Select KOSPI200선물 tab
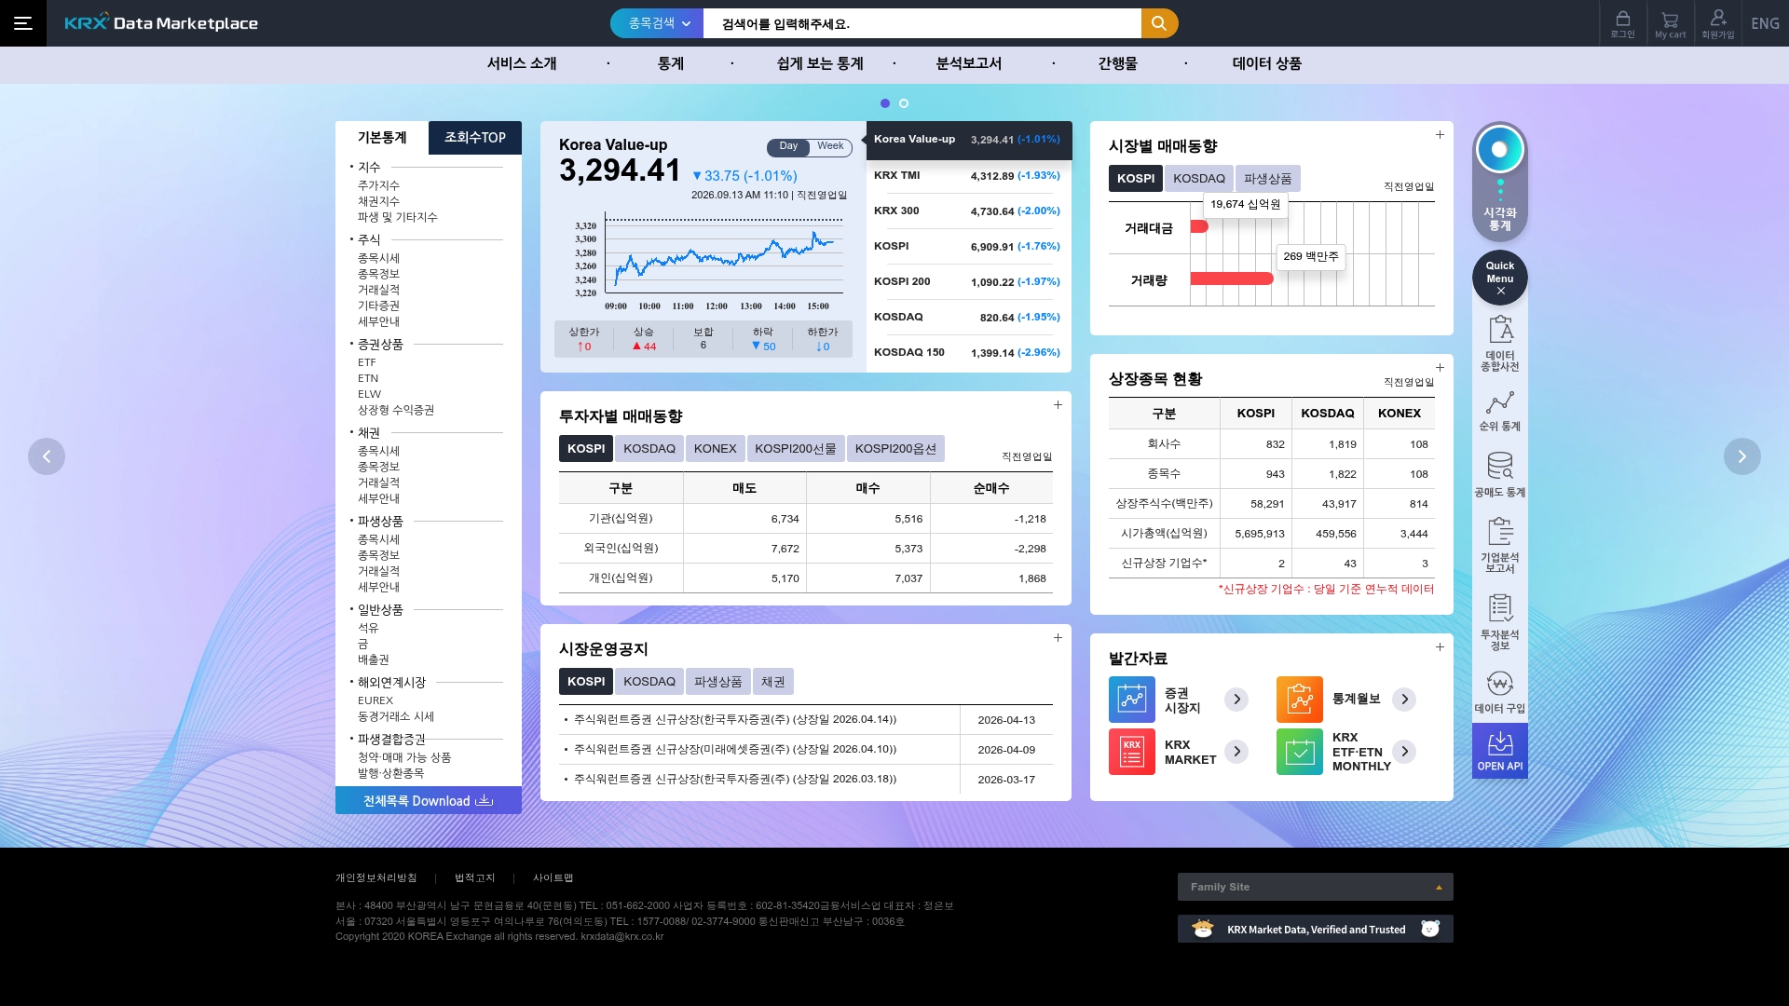This screenshot has width=1789, height=1006. pyautogui.click(x=796, y=449)
